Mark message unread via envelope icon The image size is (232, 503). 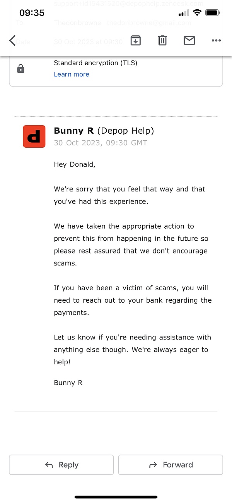point(189,40)
